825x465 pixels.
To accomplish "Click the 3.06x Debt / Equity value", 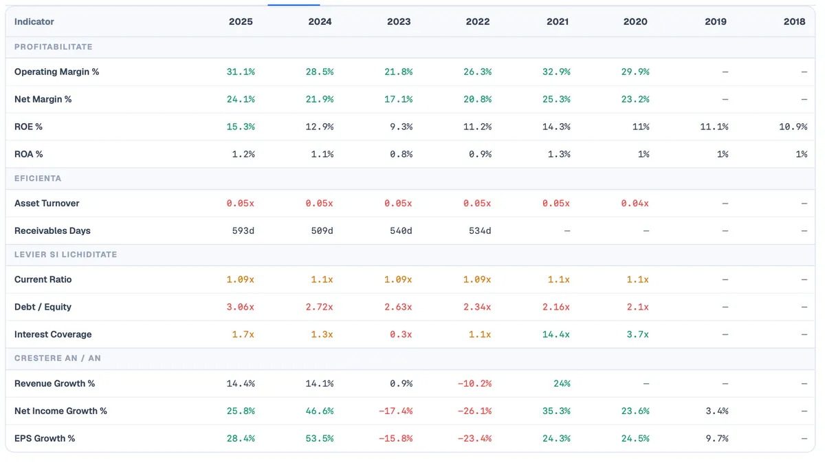I will [241, 307].
